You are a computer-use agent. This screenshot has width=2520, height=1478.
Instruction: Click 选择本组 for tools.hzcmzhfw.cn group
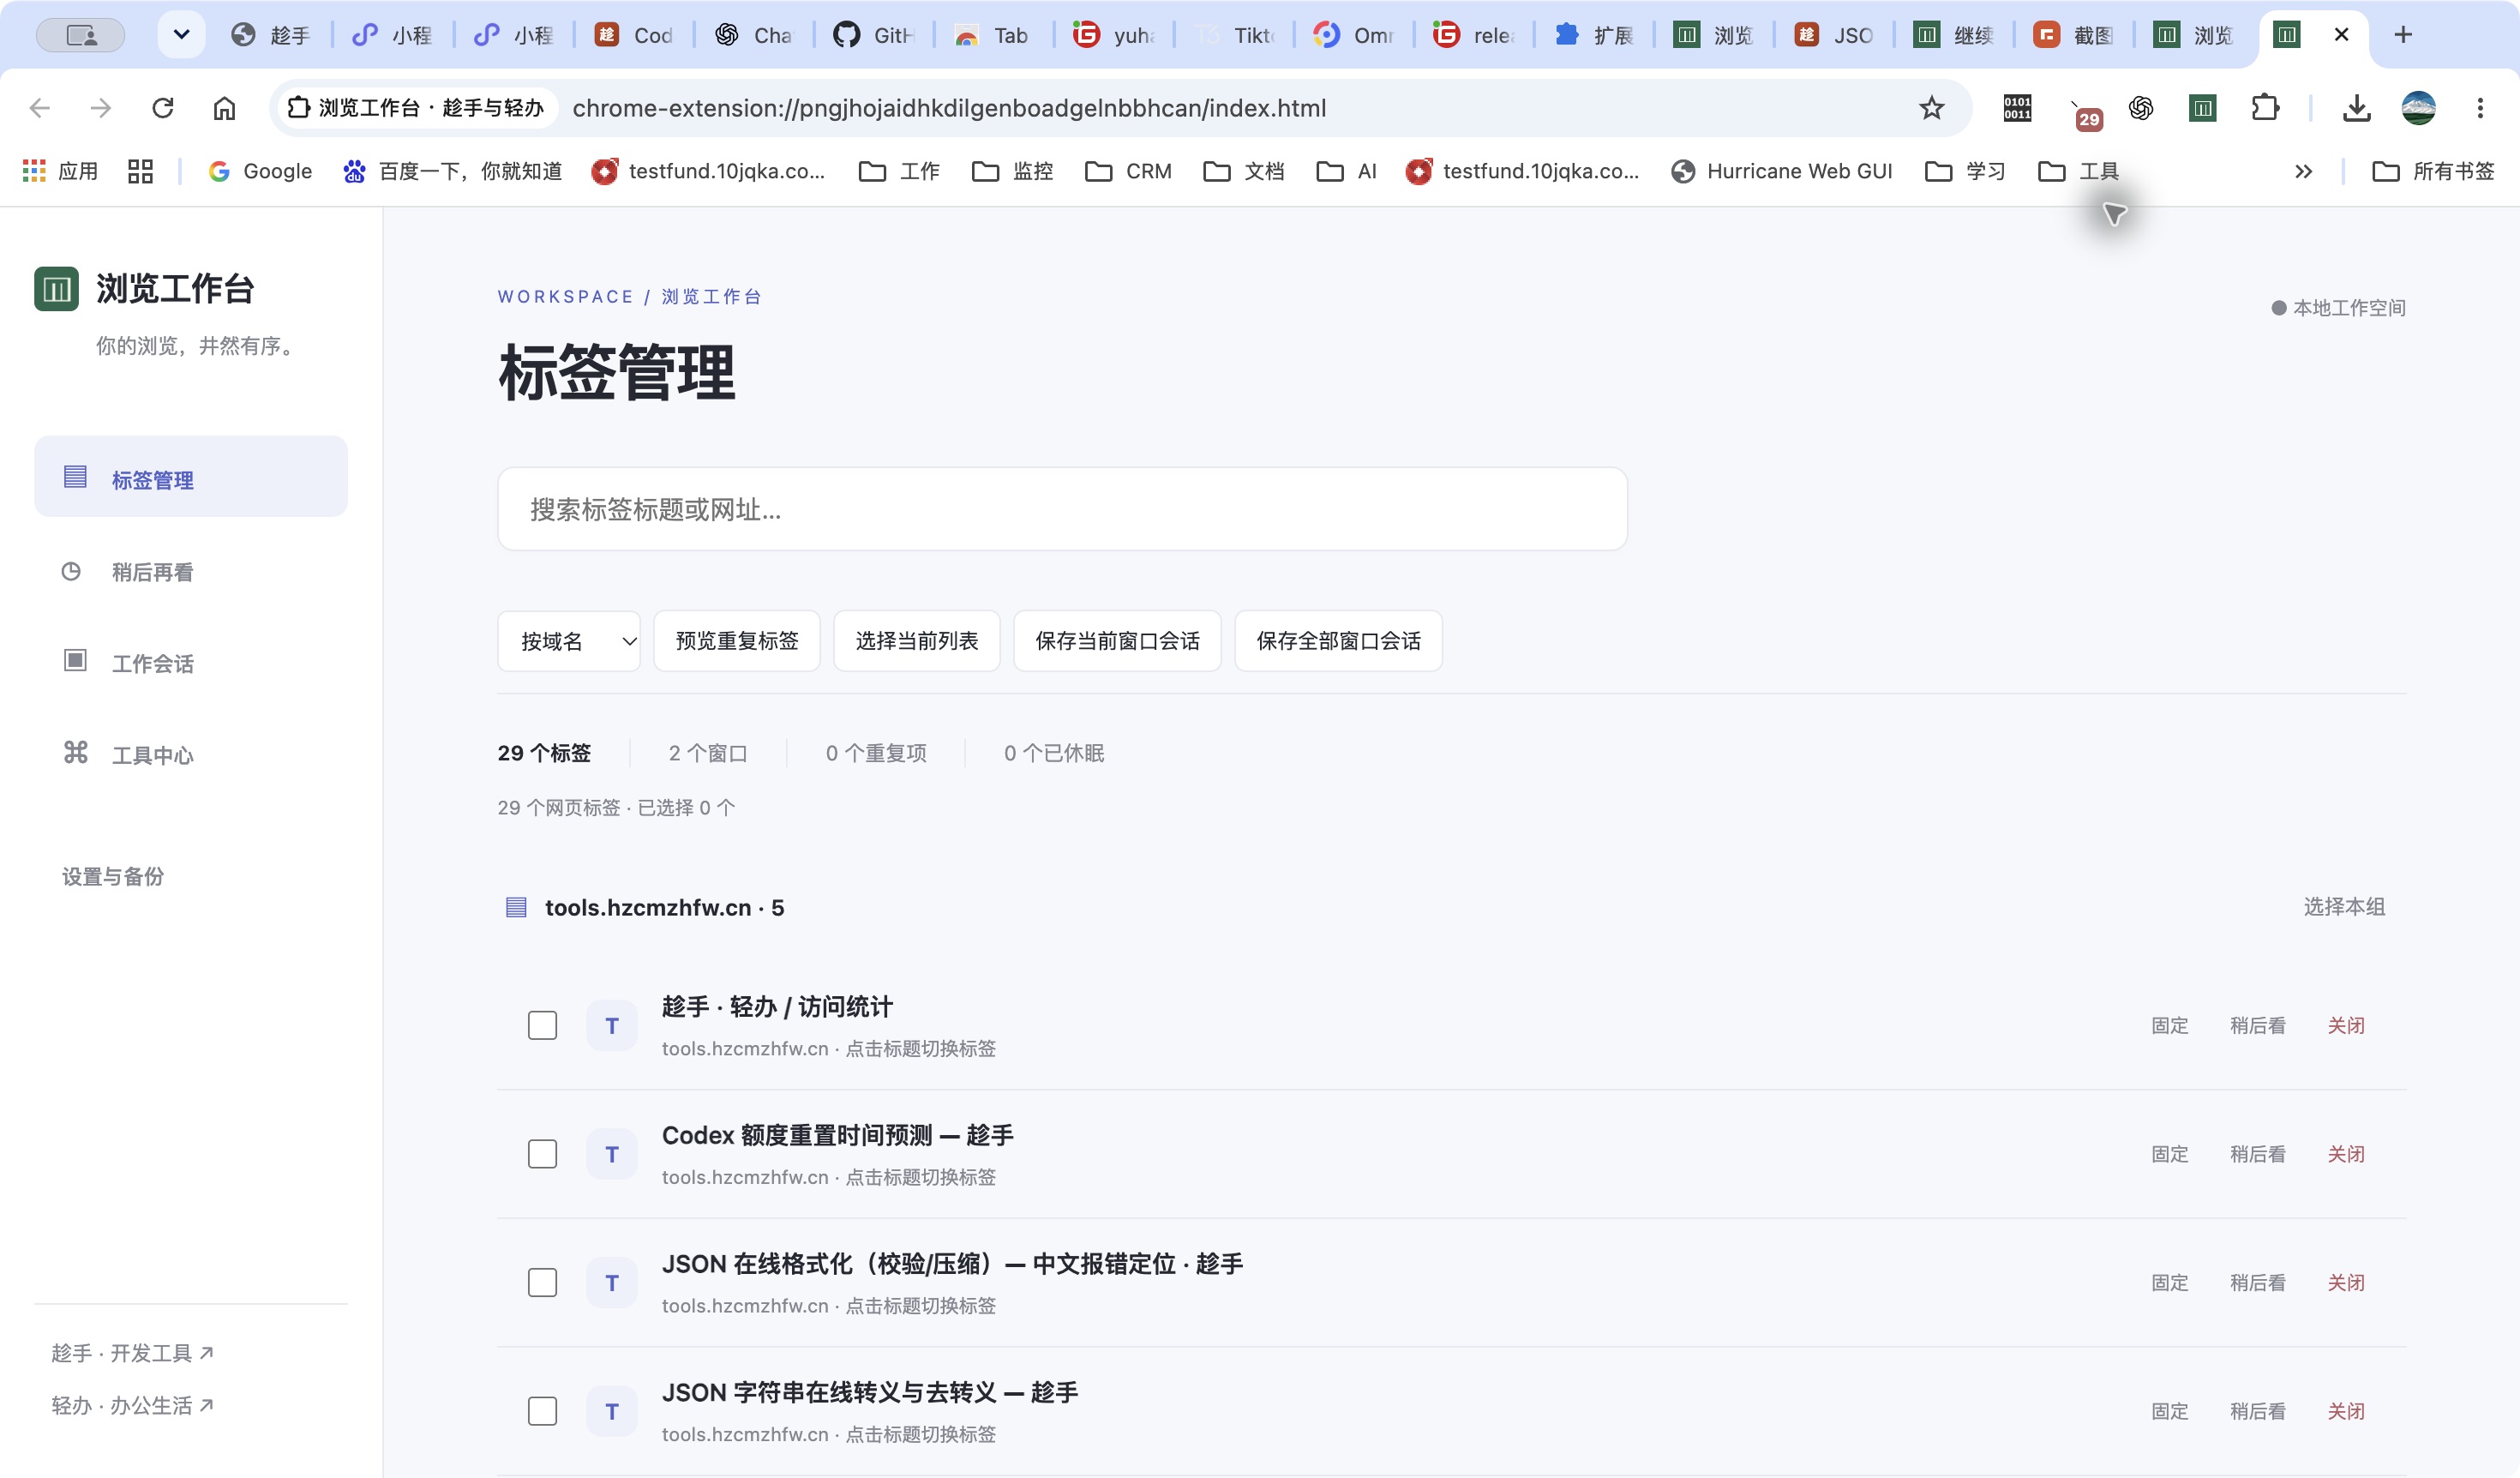pos(2344,907)
